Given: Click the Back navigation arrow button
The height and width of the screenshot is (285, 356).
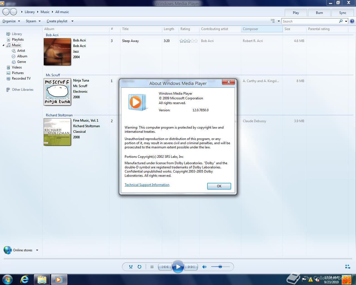Looking at the screenshot, I should 6,12.
